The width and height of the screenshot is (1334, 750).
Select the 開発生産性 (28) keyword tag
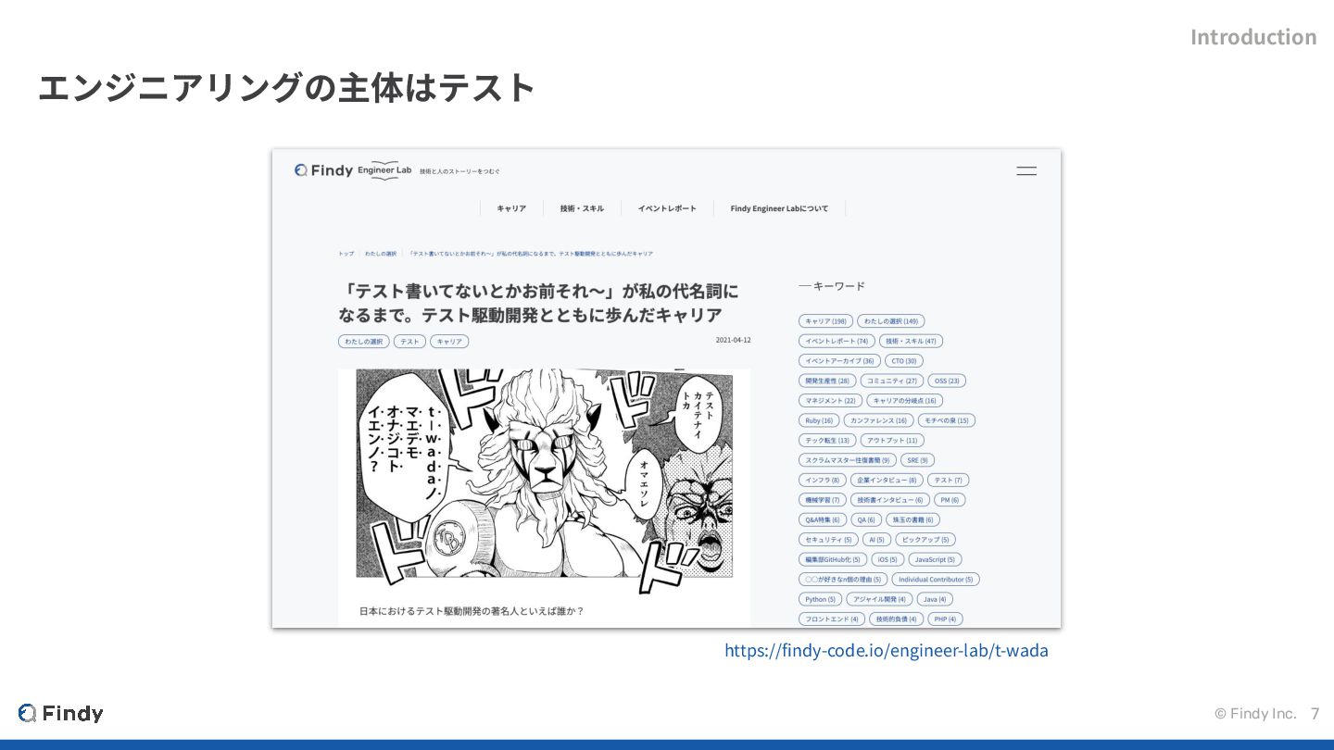click(x=827, y=381)
